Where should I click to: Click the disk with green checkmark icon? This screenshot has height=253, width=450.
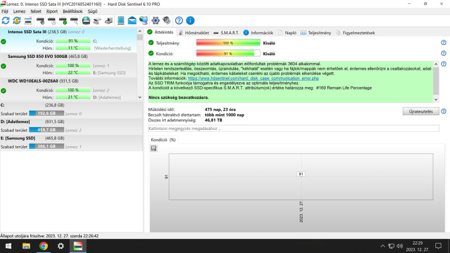(63, 21)
